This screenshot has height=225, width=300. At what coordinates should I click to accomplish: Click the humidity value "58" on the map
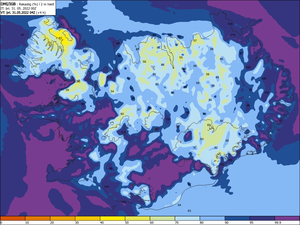coord(208,74)
